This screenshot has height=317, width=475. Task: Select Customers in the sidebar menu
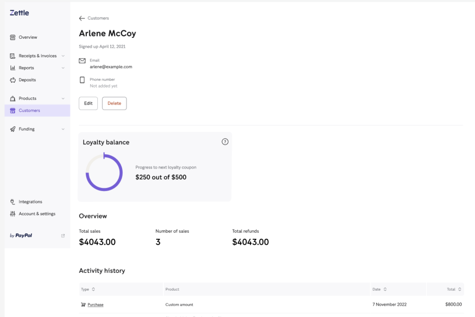[30, 110]
